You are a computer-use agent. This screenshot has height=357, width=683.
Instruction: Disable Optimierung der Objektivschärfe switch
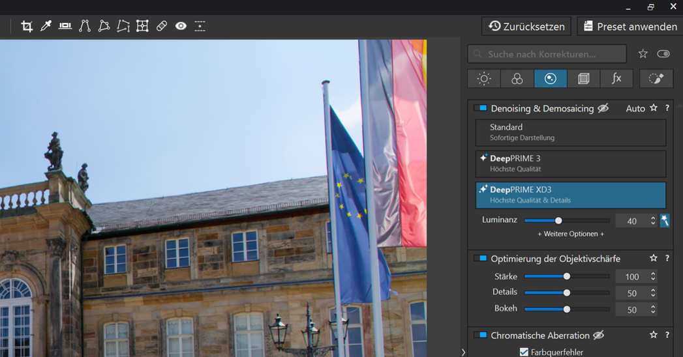[x=481, y=259]
